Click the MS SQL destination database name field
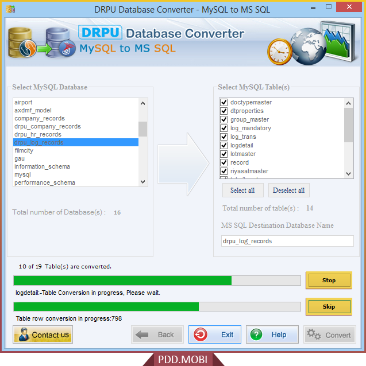The image size is (366, 366). 287,241
